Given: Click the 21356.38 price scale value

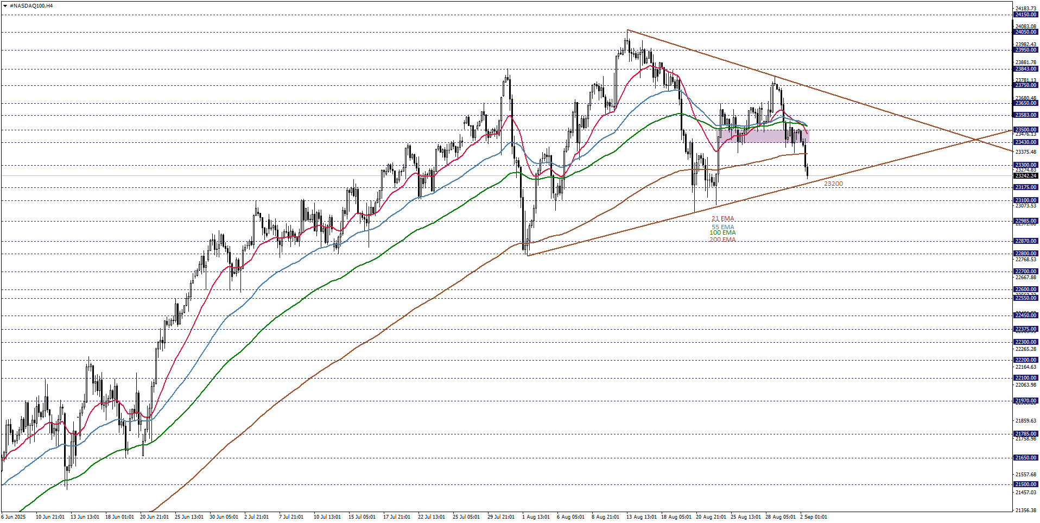Looking at the screenshot, I should pyautogui.click(x=1026, y=510).
